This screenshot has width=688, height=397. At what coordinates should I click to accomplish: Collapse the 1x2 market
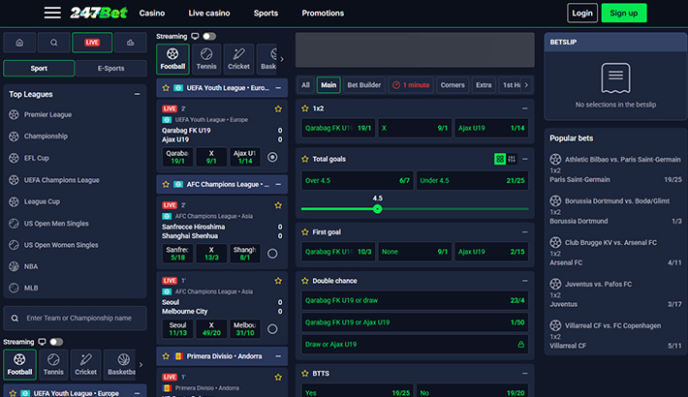(x=525, y=108)
